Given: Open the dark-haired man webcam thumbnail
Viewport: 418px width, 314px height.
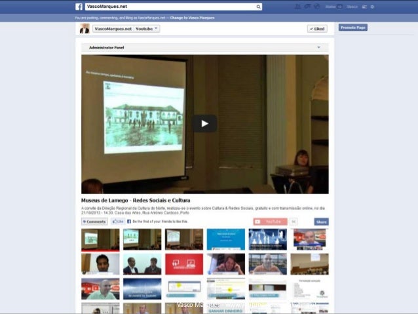Looking at the screenshot, I should (x=100, y=264).
